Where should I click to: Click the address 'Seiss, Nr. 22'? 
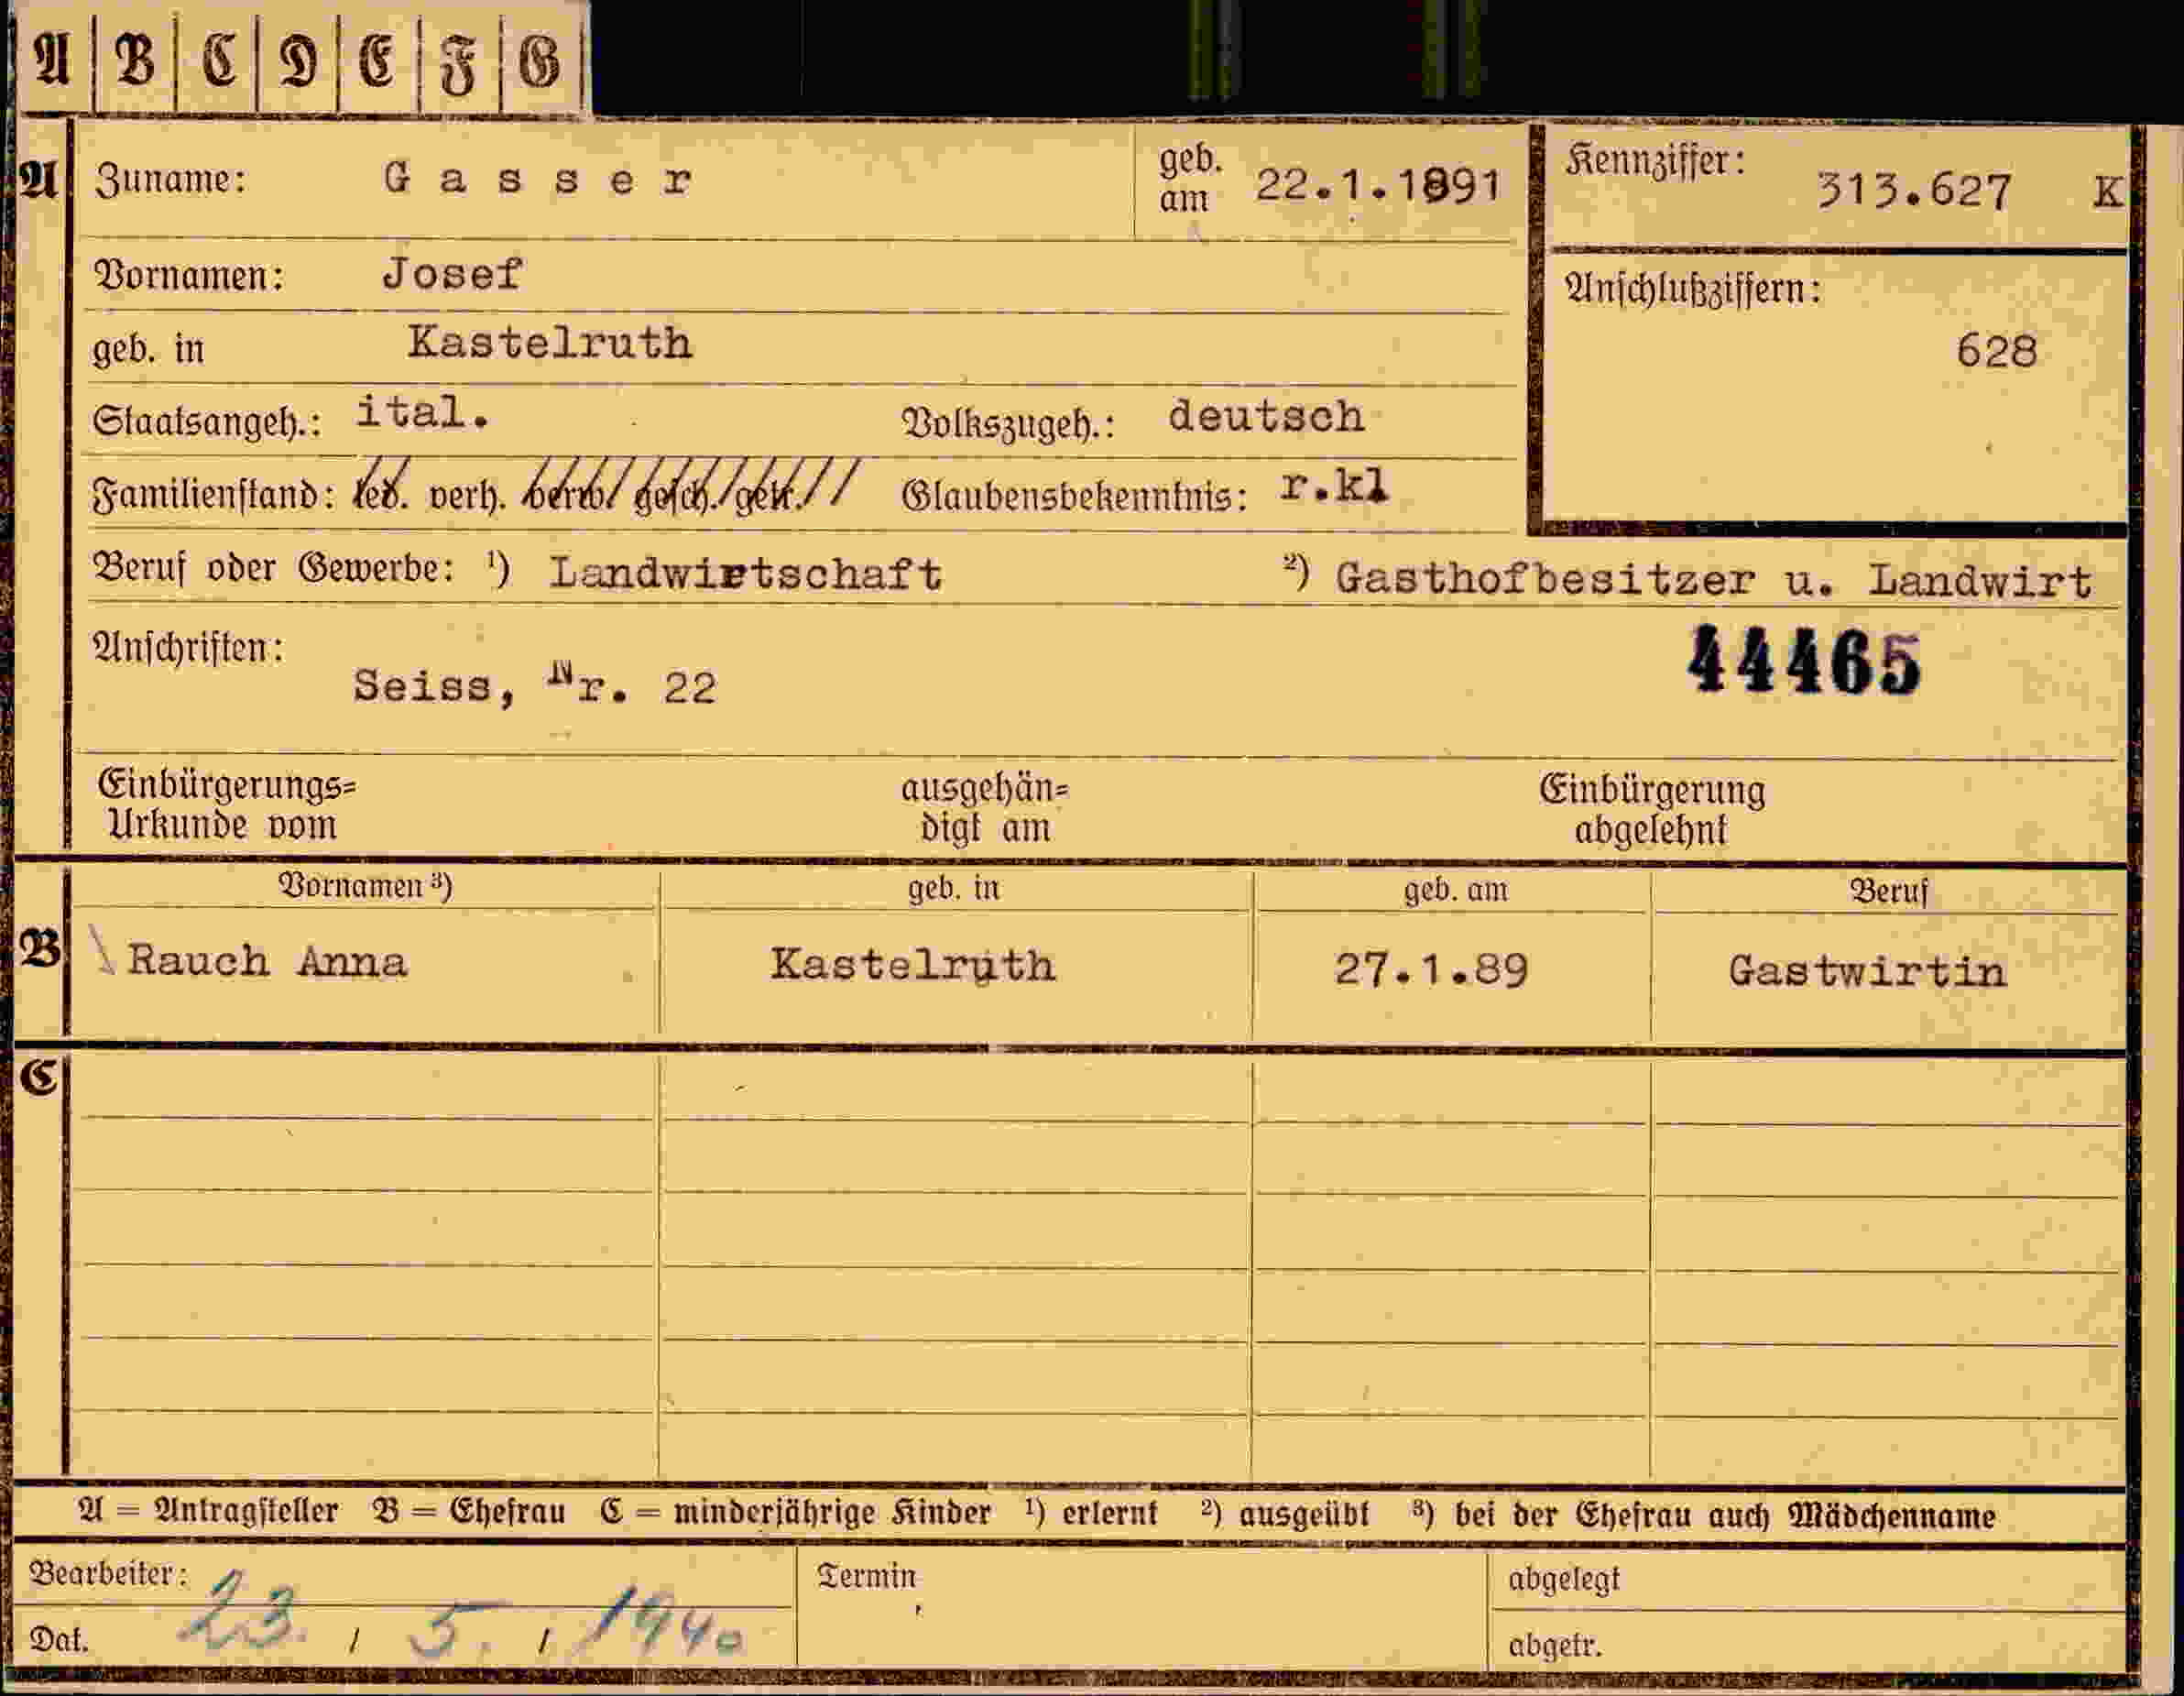[535, 685]
